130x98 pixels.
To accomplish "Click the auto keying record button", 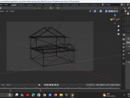I will coord(39,85).
